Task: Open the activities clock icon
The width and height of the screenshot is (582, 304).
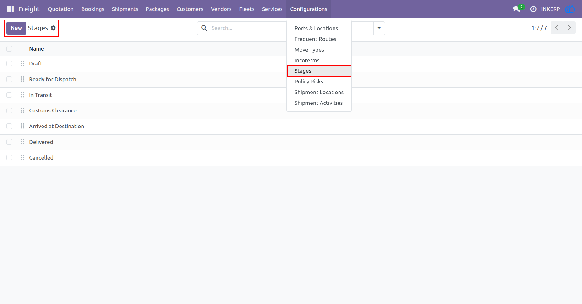Action: pyautogui.click(x=533, y=9)
